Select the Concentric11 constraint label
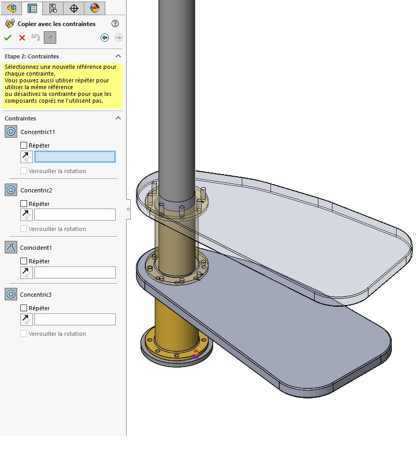This screenshot has height=450, width=420. (38, 132)
